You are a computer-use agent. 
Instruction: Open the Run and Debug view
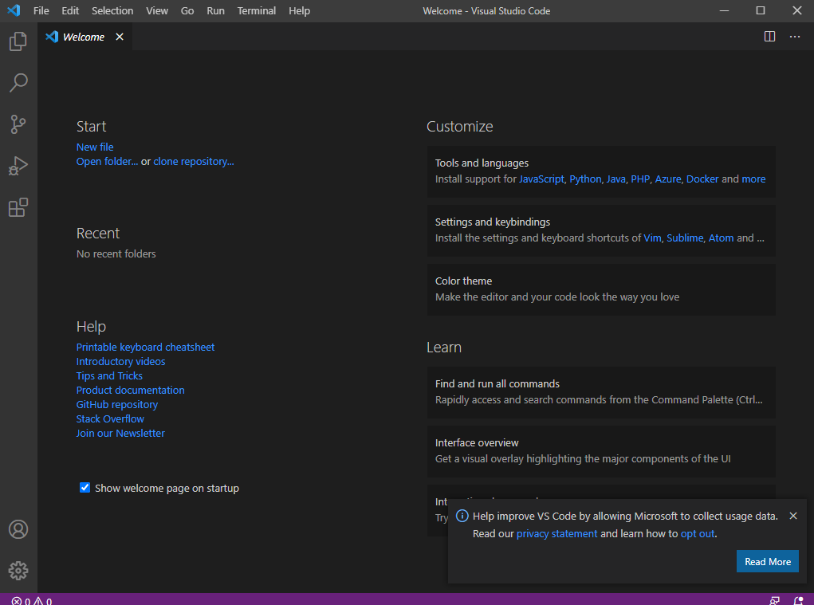pyautogui.click(x=18, y=166)
